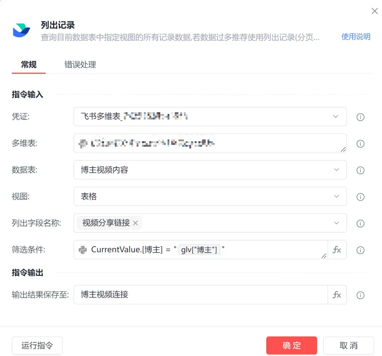Expand the 凭证 credential dropdown
Image resolution: width=382 pixels, height=356 pixels.
pyautogui.click(x=336, y=117)
